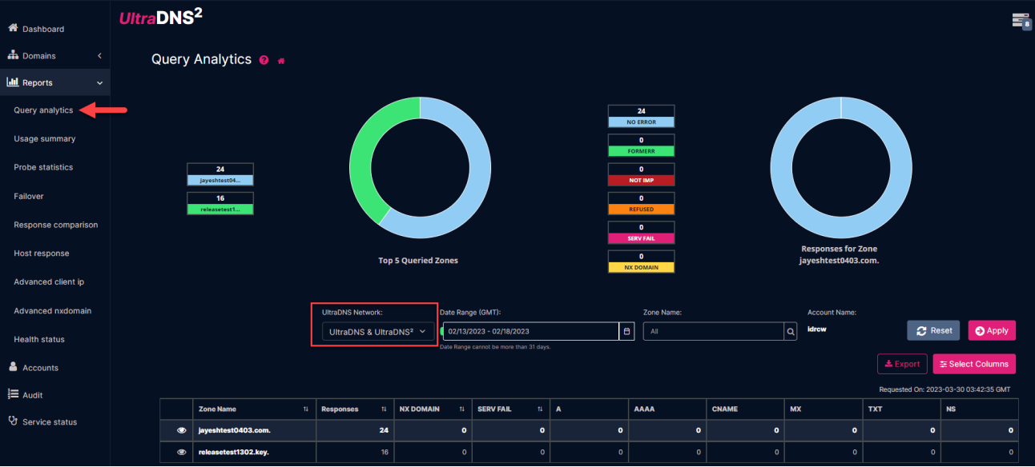
Task: Open the help icon beside Query Analytics title
Action: 264,60
